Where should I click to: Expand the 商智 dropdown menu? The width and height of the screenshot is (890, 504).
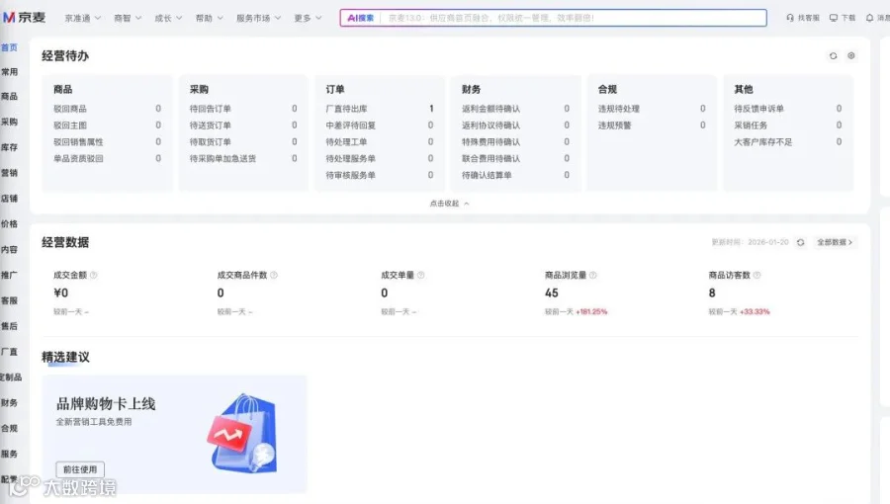(x=128, y=18)
